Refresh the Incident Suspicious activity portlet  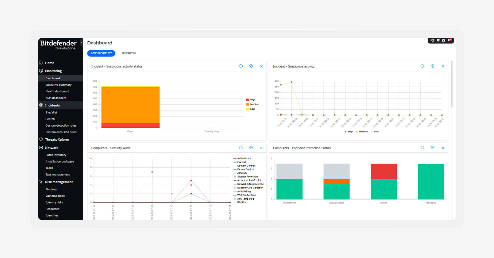(423, 66)
